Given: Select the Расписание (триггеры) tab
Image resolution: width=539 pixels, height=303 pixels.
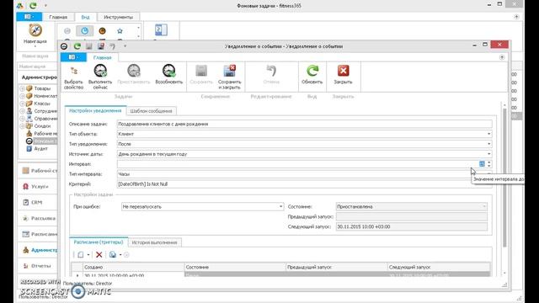Looking at the screenshot, I should coord(99,242).
